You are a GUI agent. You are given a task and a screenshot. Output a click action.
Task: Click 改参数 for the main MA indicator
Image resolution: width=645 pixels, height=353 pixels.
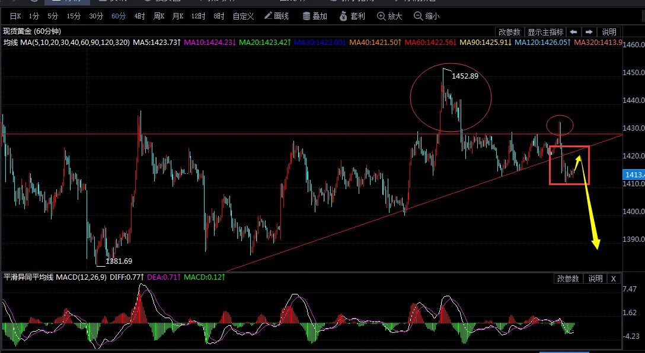click(x=509, y=32)
